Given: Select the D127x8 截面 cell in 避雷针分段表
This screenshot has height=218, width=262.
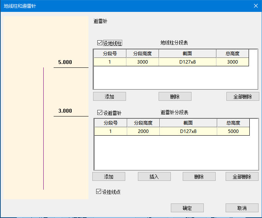Looking at the screenshot, I should (x=188, y=131).
